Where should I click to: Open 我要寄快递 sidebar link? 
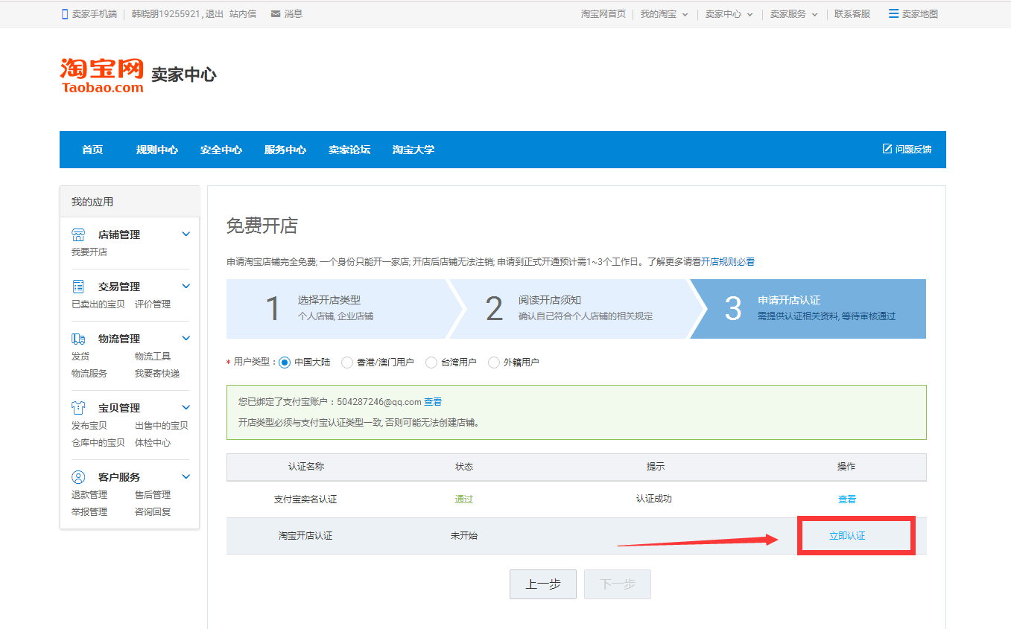point(157,374)
